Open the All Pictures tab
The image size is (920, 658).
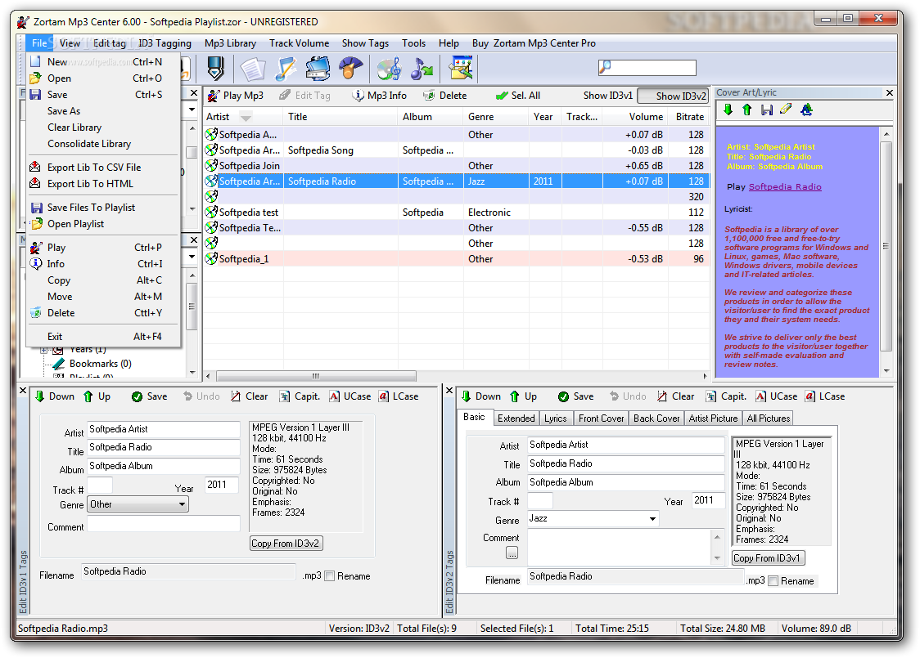click(768, 419)
